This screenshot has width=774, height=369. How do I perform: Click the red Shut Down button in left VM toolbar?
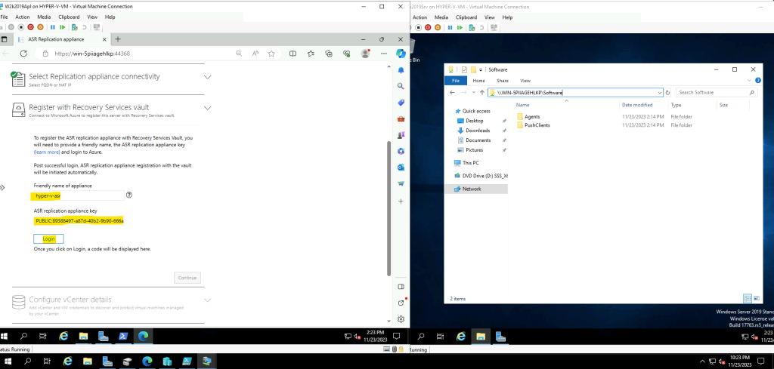30,28
